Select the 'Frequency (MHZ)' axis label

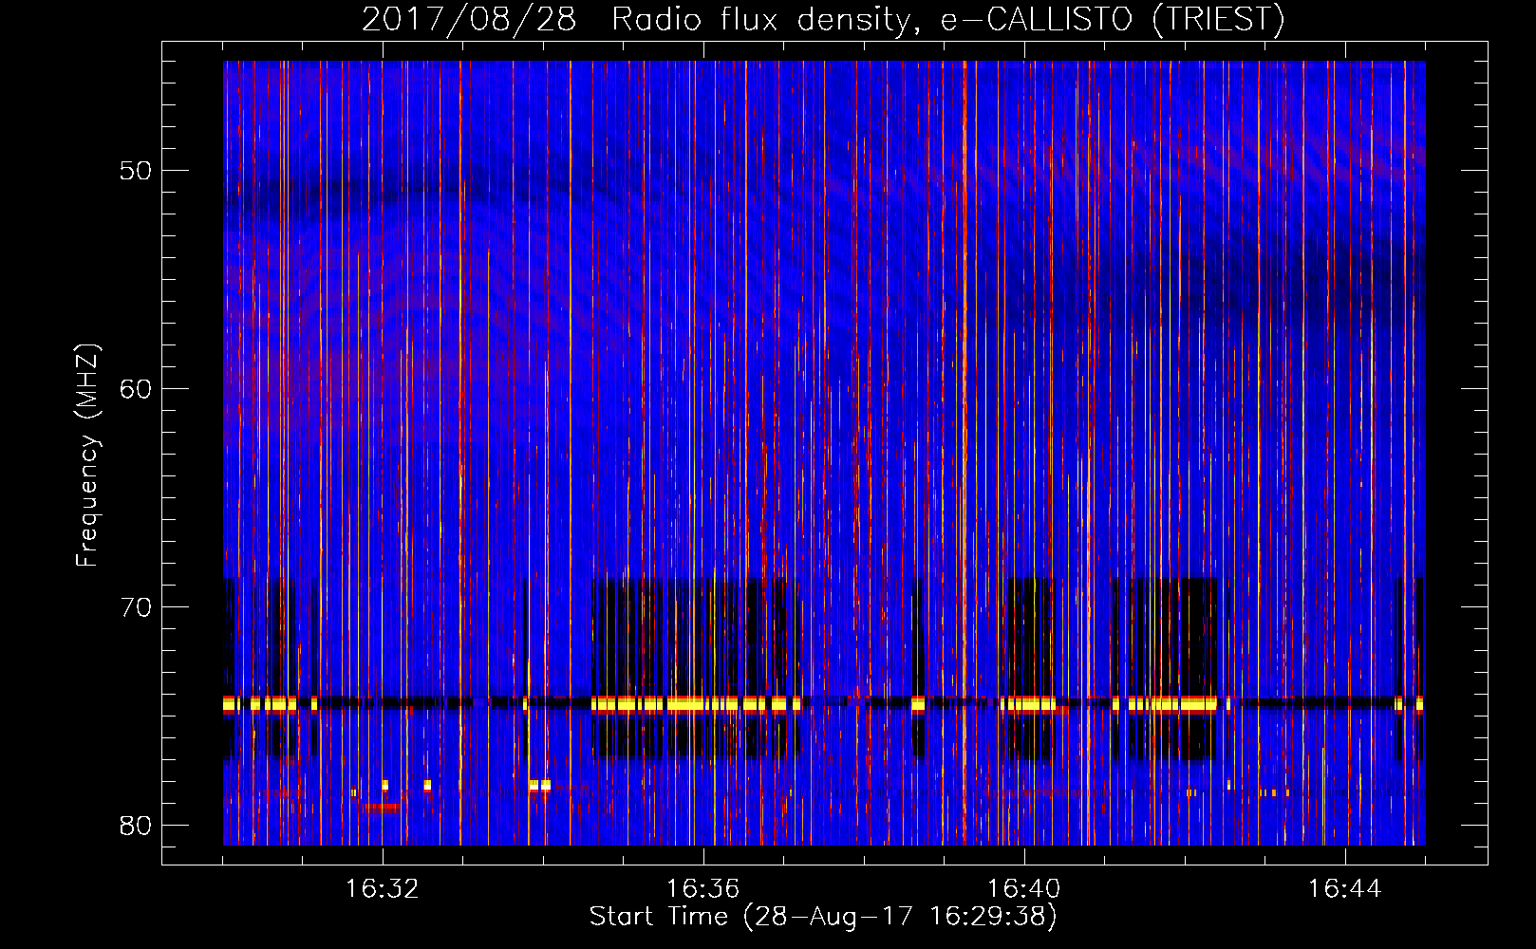[x=86, y=456]
